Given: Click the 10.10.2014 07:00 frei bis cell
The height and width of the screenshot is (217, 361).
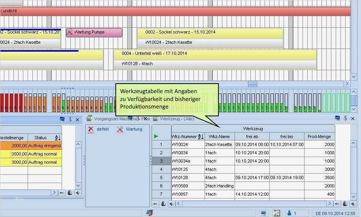Looking at the screenshot, I should (x=287, y=144).
